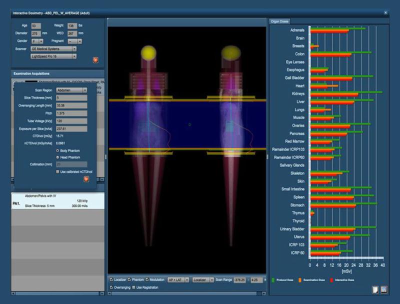
Task: Enable the Overranging display checkbox
Action: [112, 287]
